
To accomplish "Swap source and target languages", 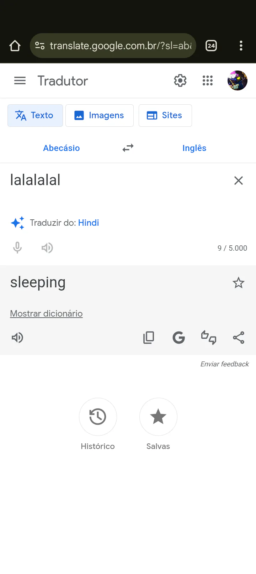I will click(x=128, y=148).
